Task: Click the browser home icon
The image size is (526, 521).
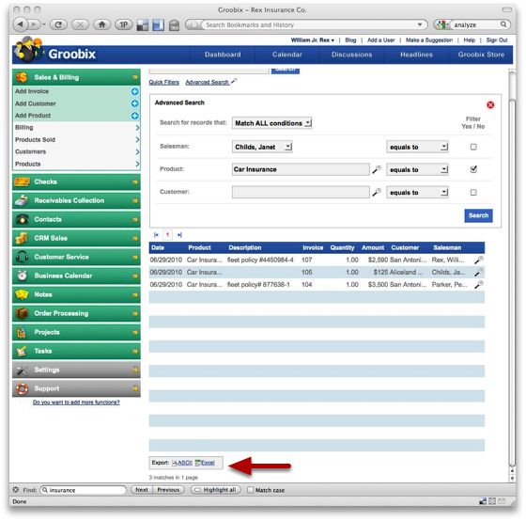Action: pos(102,24)
